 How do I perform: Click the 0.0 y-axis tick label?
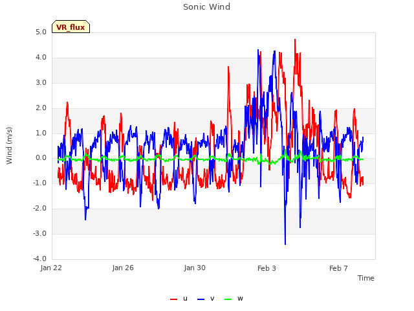(41, 158)
